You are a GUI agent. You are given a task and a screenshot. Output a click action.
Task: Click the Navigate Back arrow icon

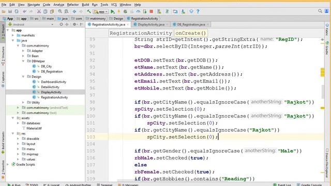pyautogui.click(x=74, y=11)
